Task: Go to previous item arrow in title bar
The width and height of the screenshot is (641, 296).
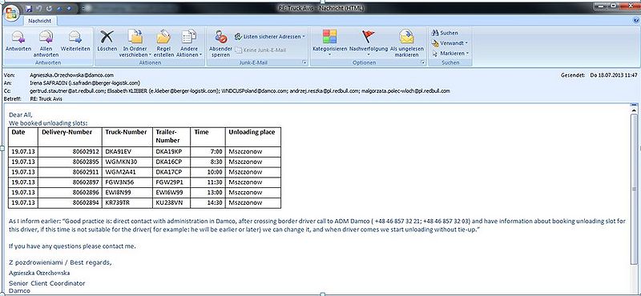Action: (x=60, y=8)
